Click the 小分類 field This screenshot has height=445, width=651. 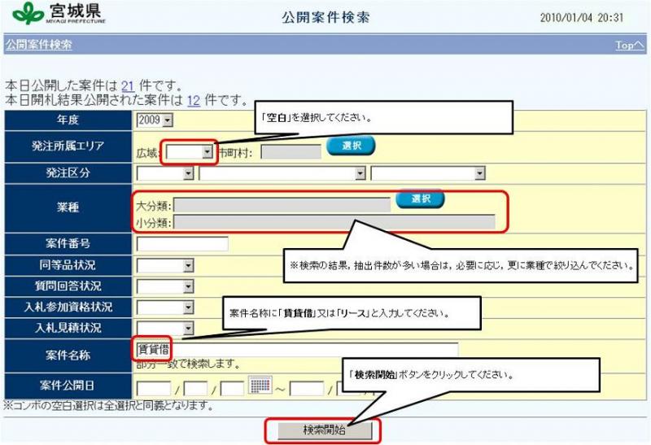point(334,222)
